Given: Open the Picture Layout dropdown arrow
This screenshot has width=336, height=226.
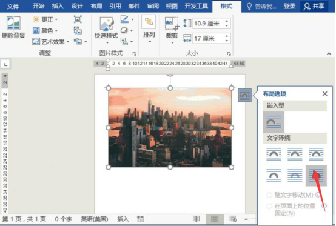Looking at the screenshot, I should click(132, 42).
